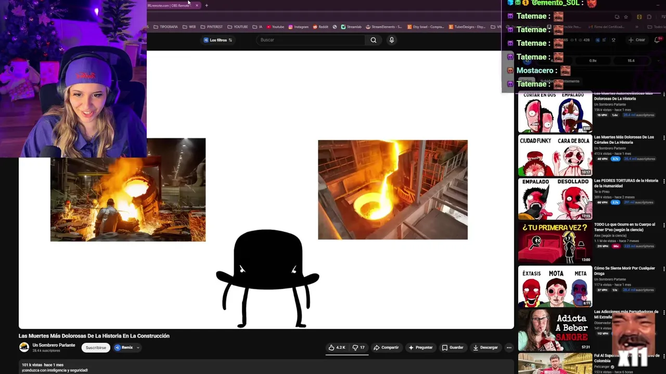Expand the Remix dropdown arrow

coord(138,348)
